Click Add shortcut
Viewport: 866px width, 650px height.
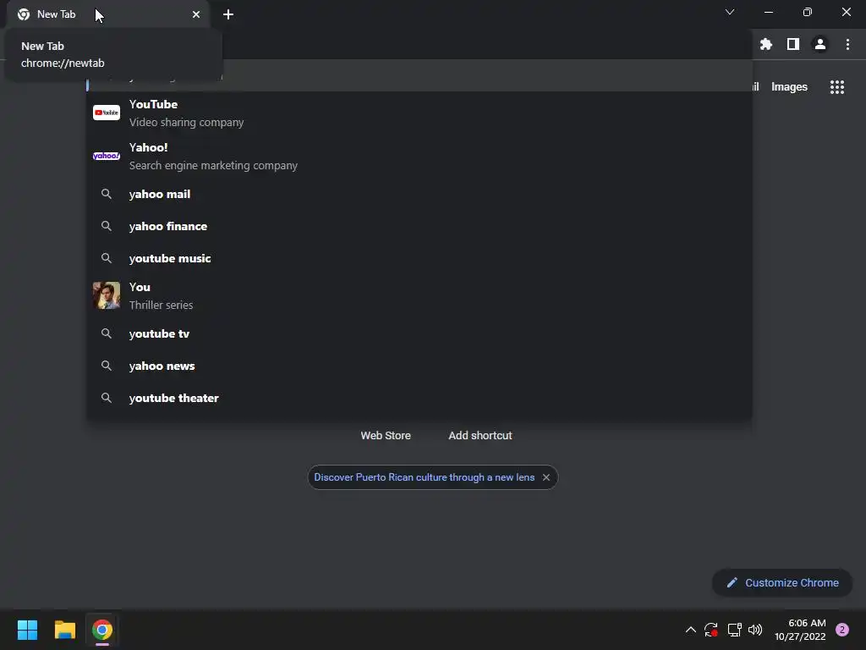pyautogui.click(x=480, y=436)
